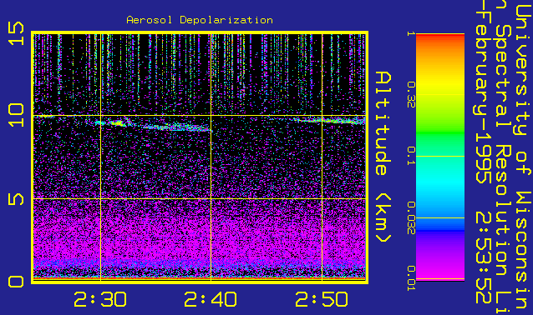Click the 2:40 time axis label
The width and height of the screenshot is (533, 315).
tap(211, 299)
